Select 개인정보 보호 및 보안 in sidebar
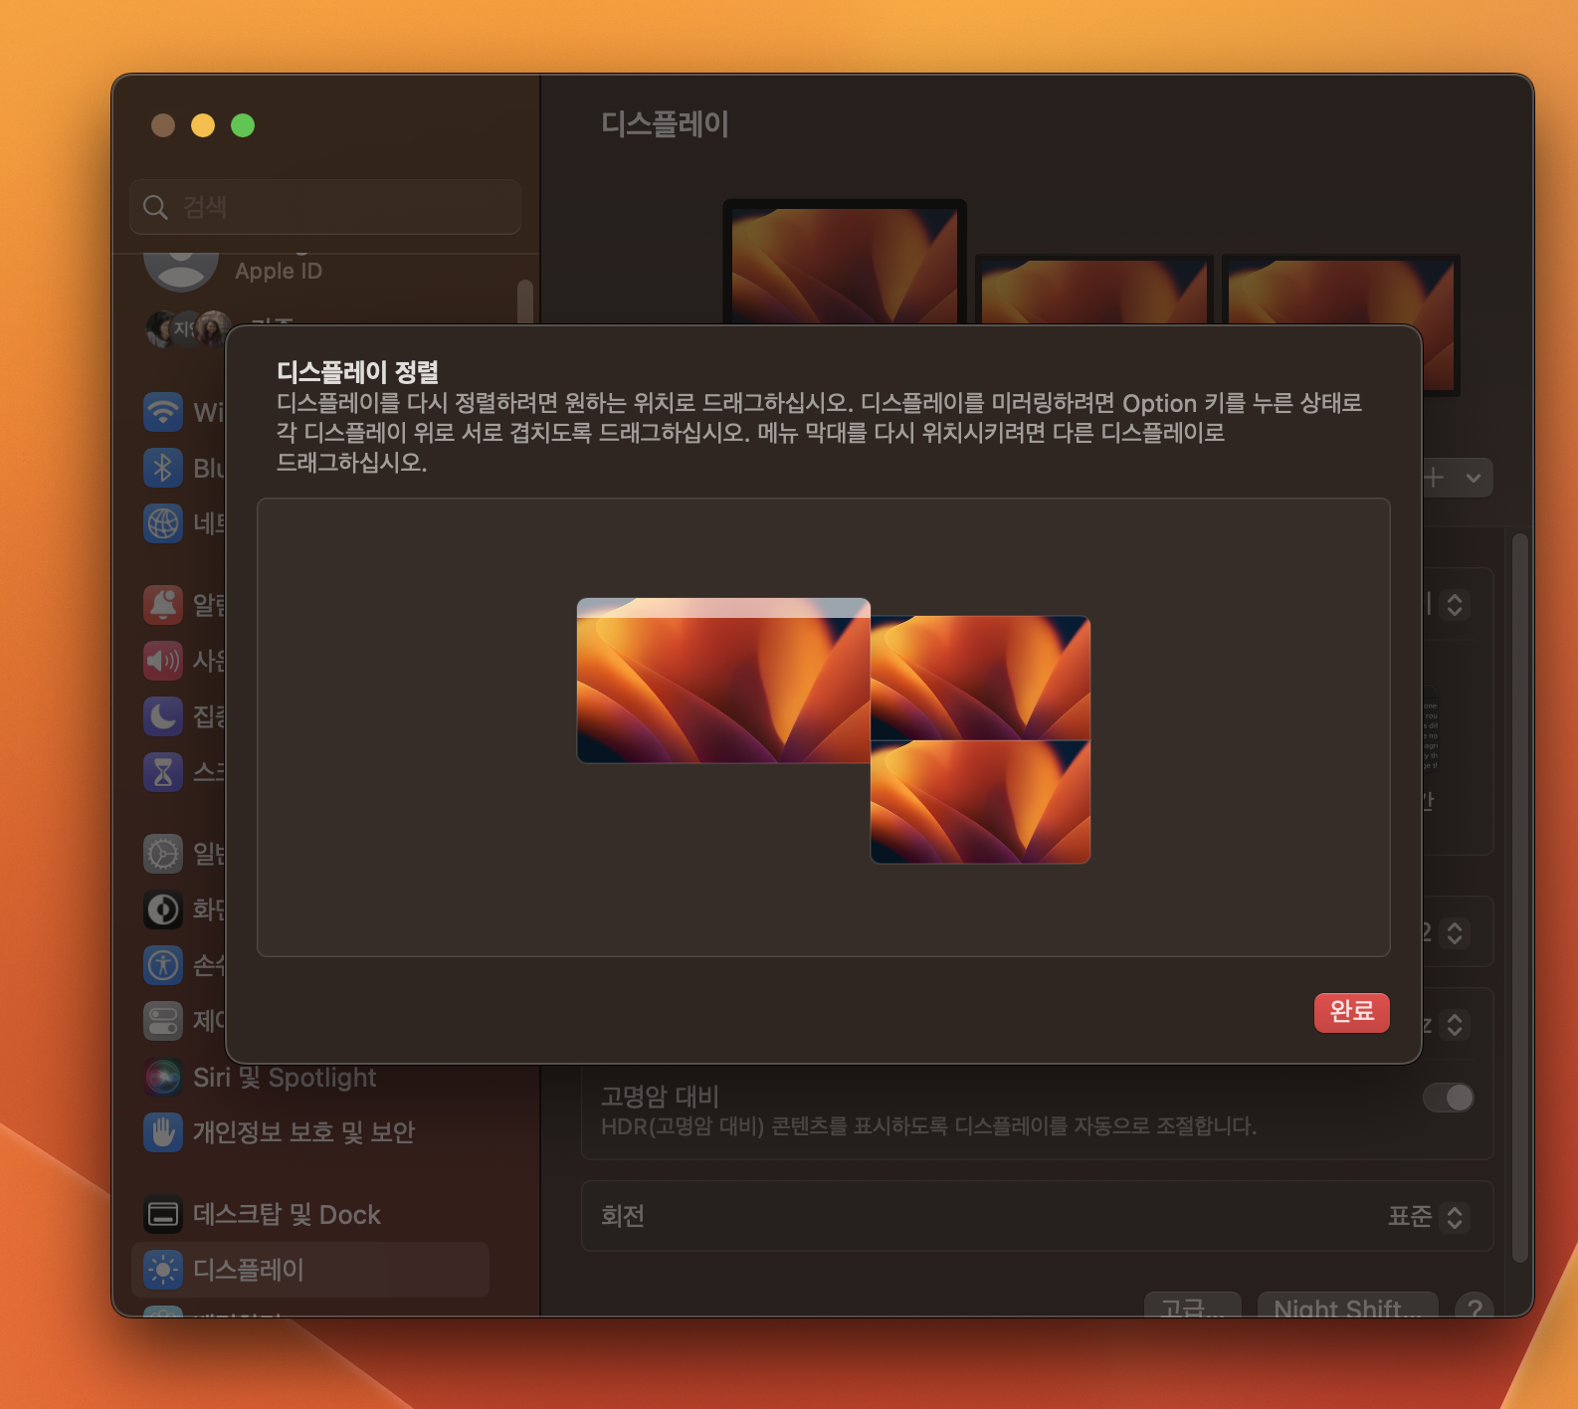The width and height of the screenshot is (1578, 1409). 303,1132
